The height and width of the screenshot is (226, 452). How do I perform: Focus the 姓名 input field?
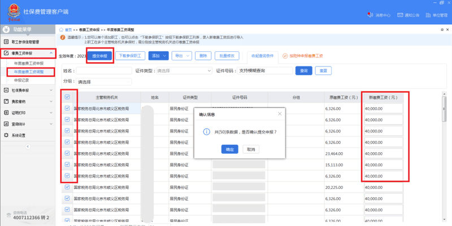(x=104, y=71)
